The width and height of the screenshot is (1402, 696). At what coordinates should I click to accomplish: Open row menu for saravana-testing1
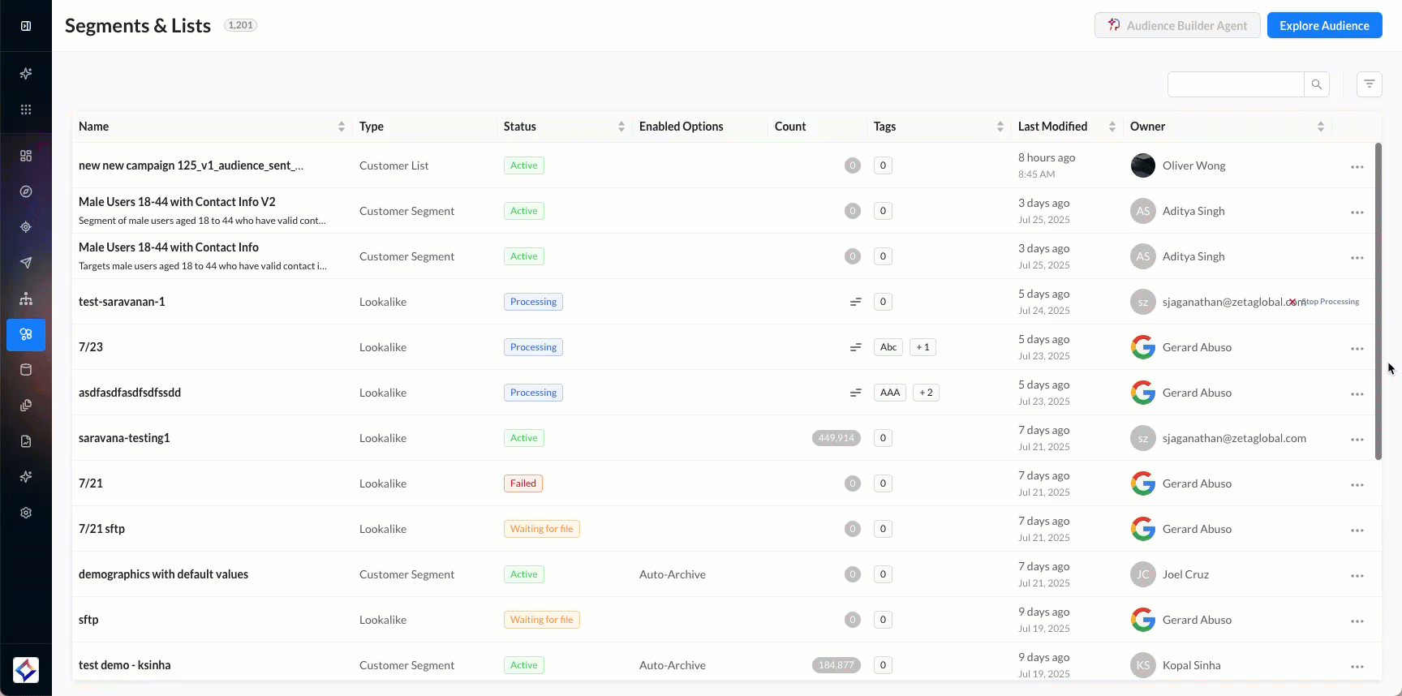coord(1357,440)
